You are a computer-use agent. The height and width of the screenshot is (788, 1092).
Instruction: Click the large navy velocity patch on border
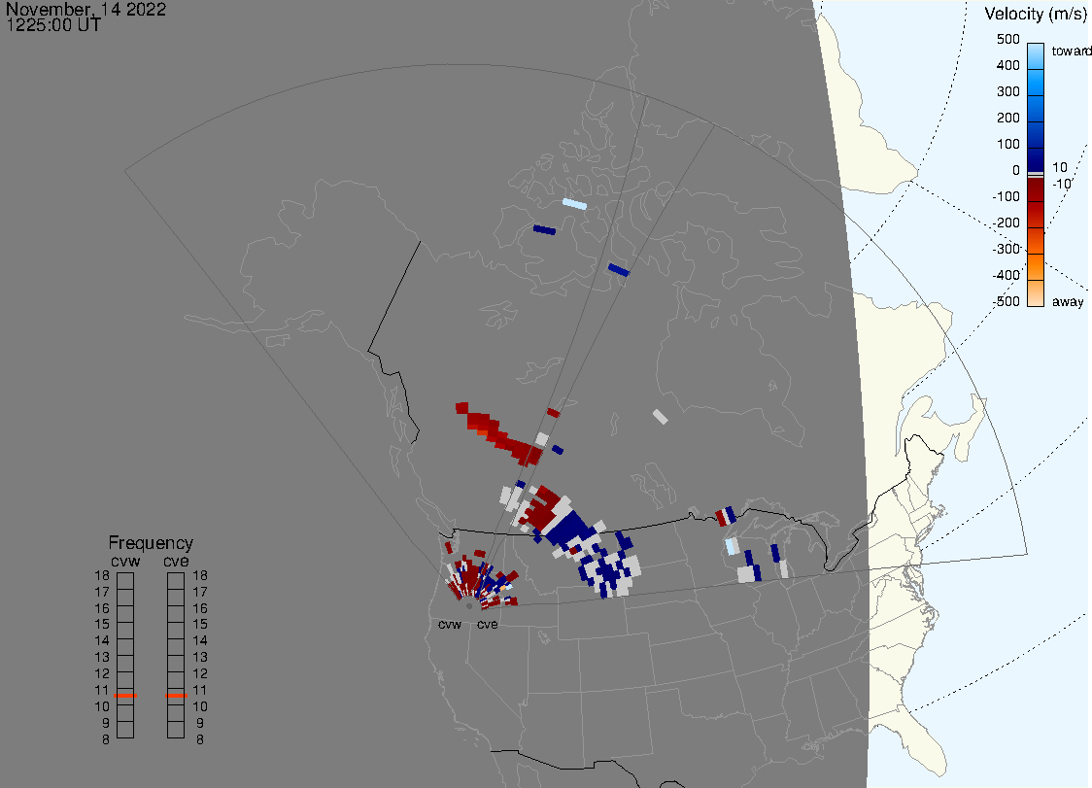(569, 528)
